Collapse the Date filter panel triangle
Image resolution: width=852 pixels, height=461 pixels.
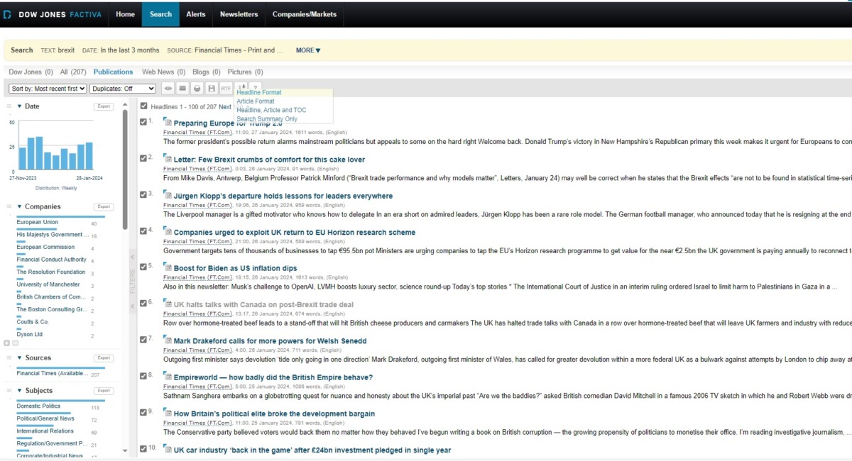[19, 106]
